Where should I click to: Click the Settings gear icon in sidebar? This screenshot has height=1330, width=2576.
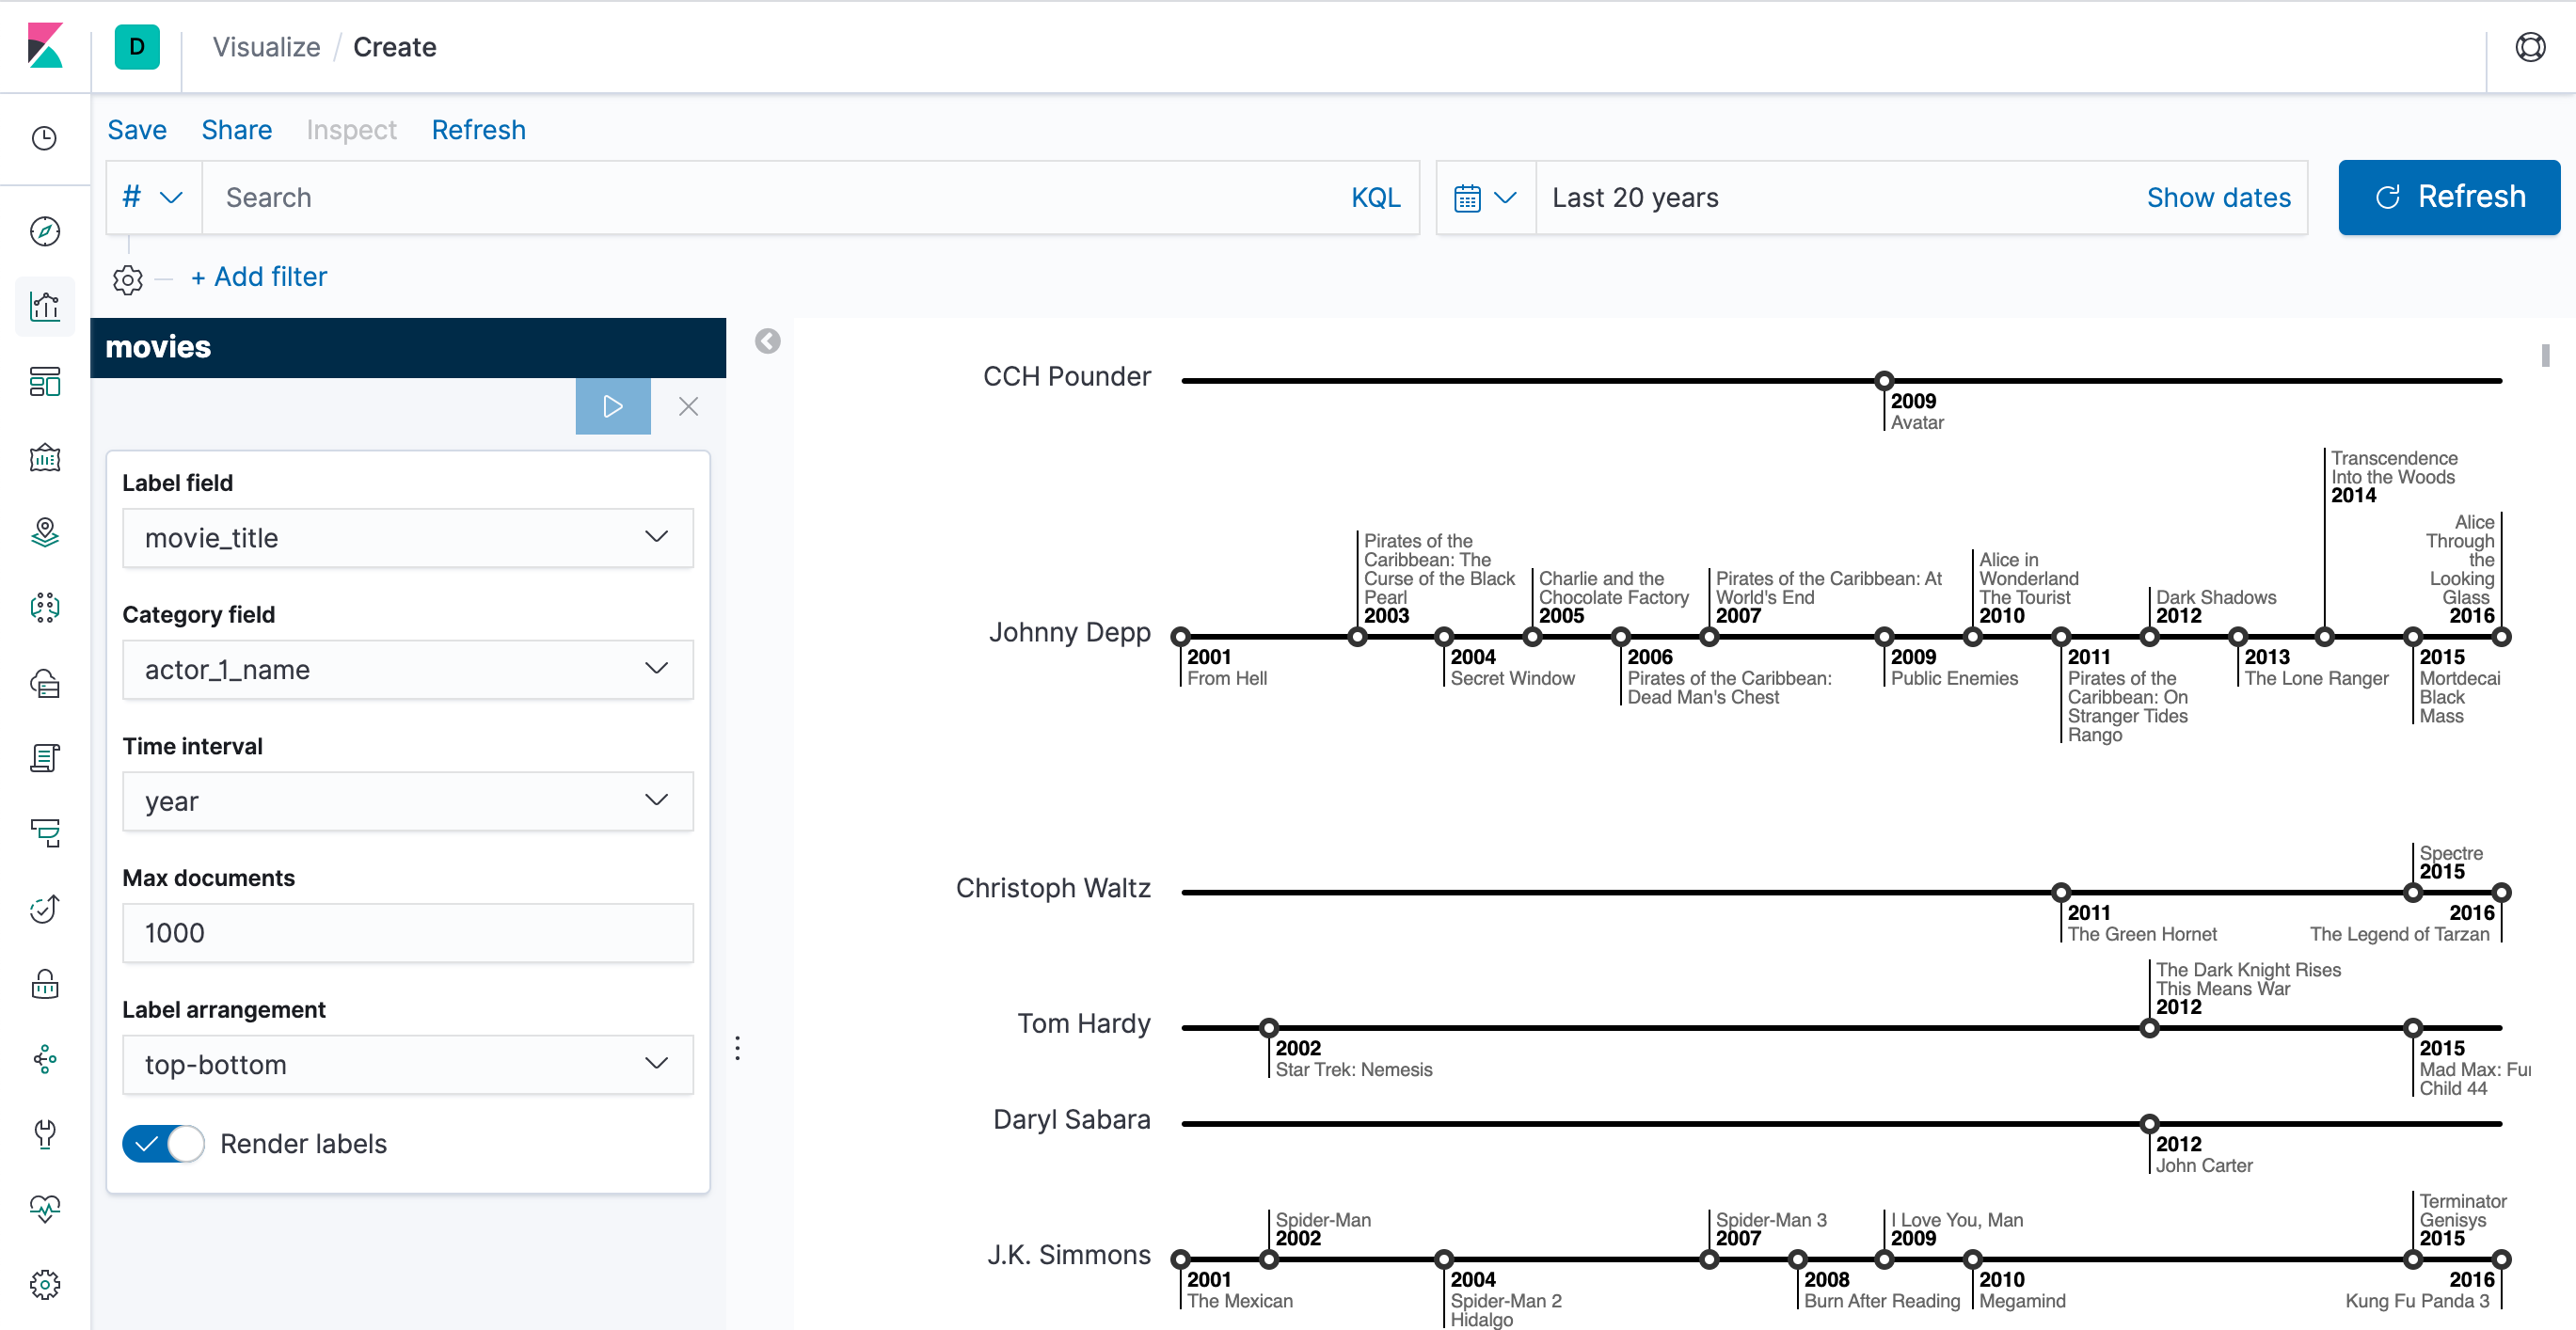[46, 1283]
